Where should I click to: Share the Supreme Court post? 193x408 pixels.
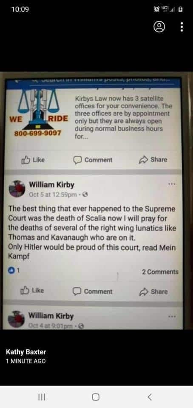click(153, 292)
